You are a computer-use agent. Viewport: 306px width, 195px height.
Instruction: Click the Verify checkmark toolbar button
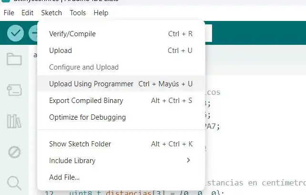tap(15, 33)
